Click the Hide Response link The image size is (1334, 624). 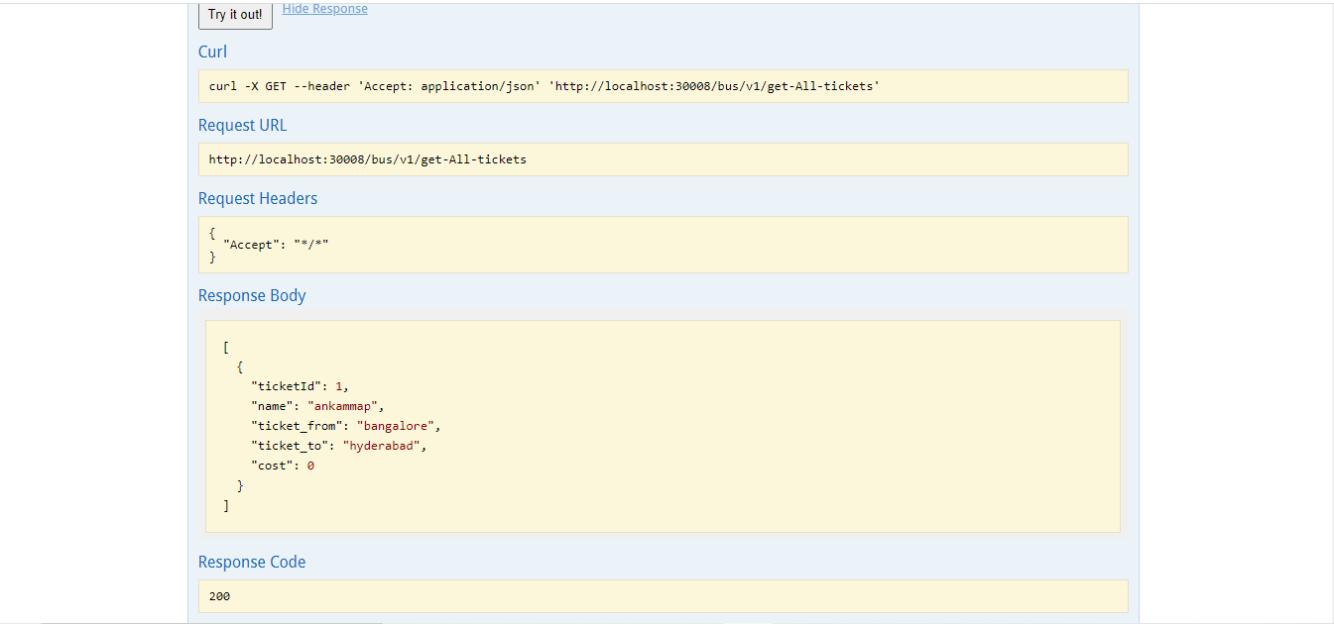(x=324, y=8)
